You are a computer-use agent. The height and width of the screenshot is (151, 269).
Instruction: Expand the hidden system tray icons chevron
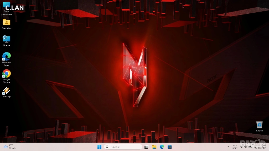click(x=228, y=147)
